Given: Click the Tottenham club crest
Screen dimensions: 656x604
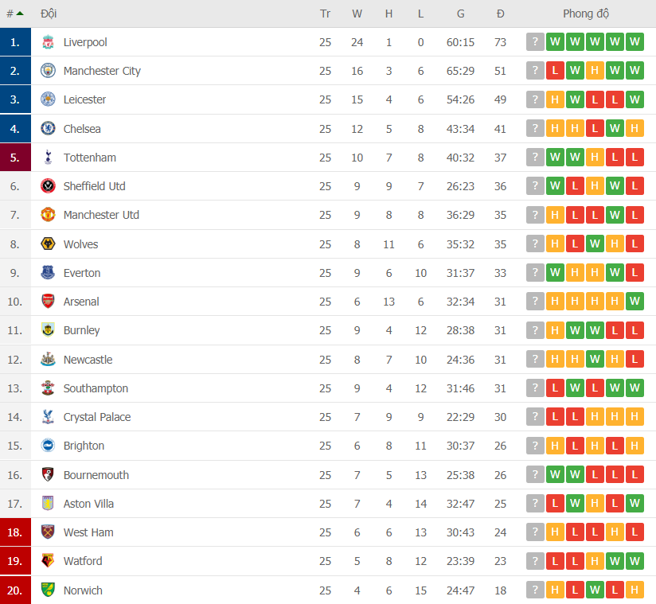Looking at the screenshot, I should [x=48, y=157].
